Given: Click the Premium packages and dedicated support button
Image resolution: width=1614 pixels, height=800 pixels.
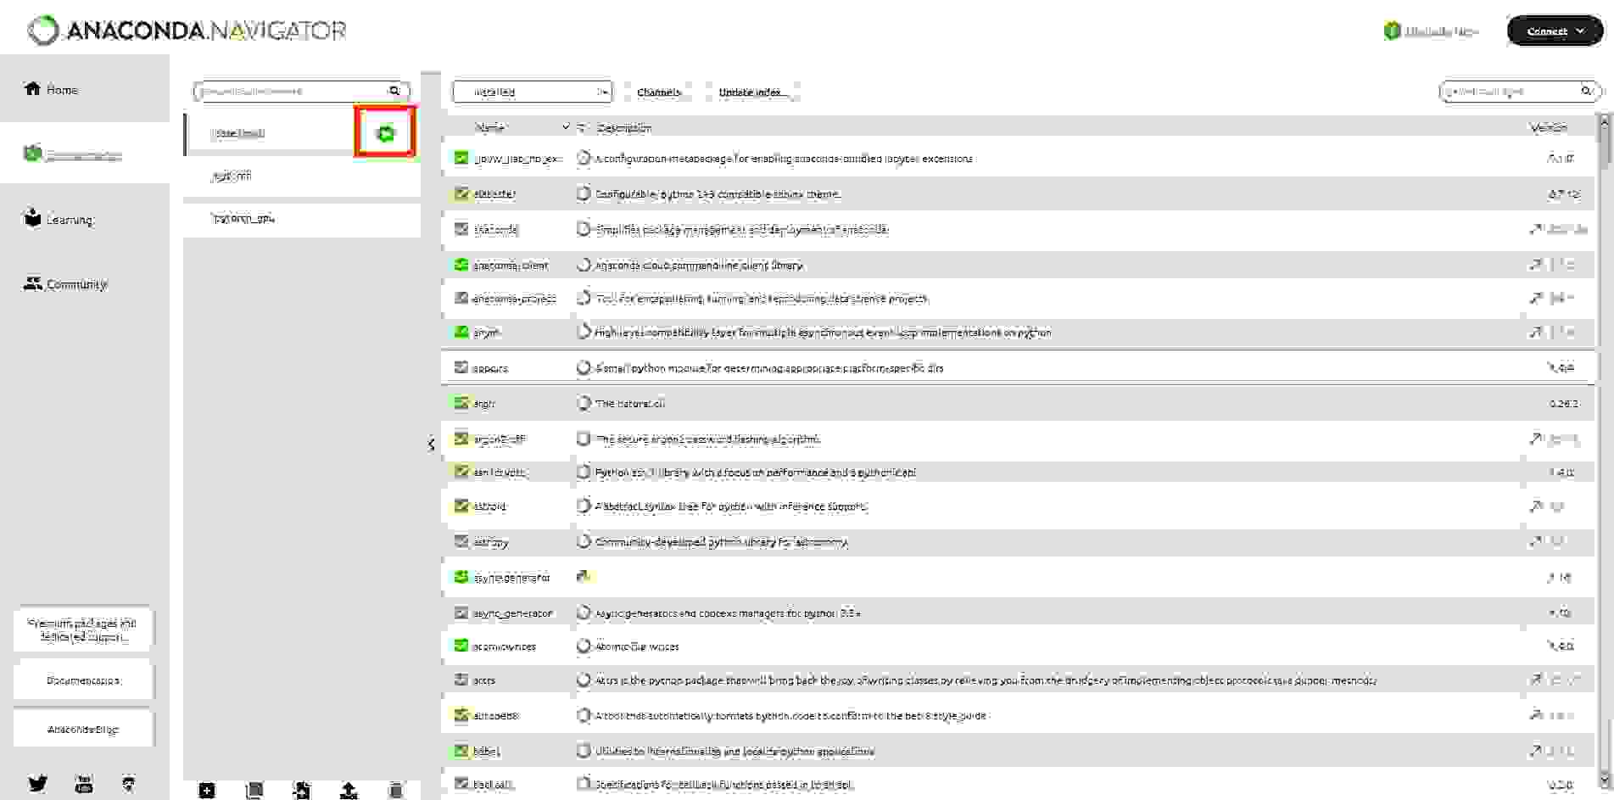Looking at the screenshot, I should pos(83,629).
